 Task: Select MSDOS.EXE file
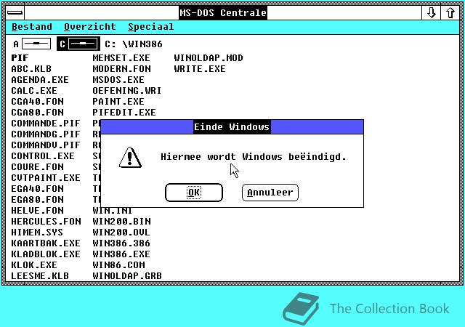[x=118, y=80]
